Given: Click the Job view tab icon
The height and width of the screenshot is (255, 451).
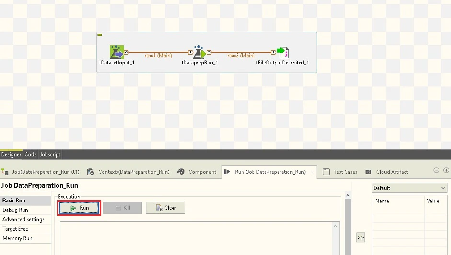Looking at the screenshot, I should click(5, 172).
